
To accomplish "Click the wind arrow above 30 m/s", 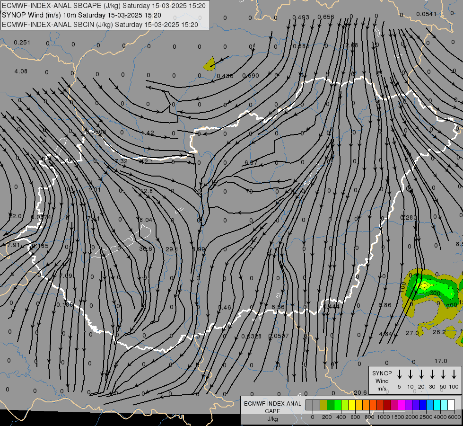I will 432,374.
